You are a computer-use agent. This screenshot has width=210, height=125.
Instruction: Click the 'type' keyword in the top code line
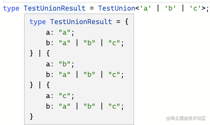pyautogui.click(x=11, y=8)
